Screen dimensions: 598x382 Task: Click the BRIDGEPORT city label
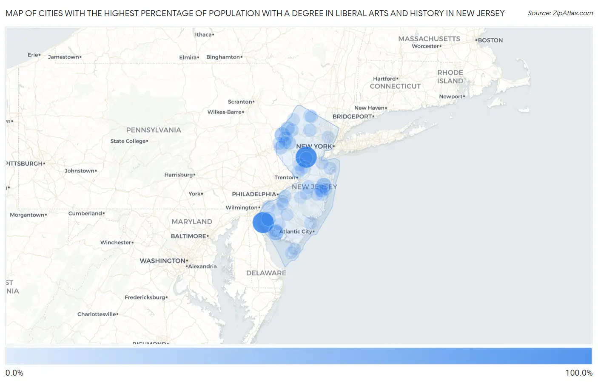pyautogui.click(x=352, y=116)
